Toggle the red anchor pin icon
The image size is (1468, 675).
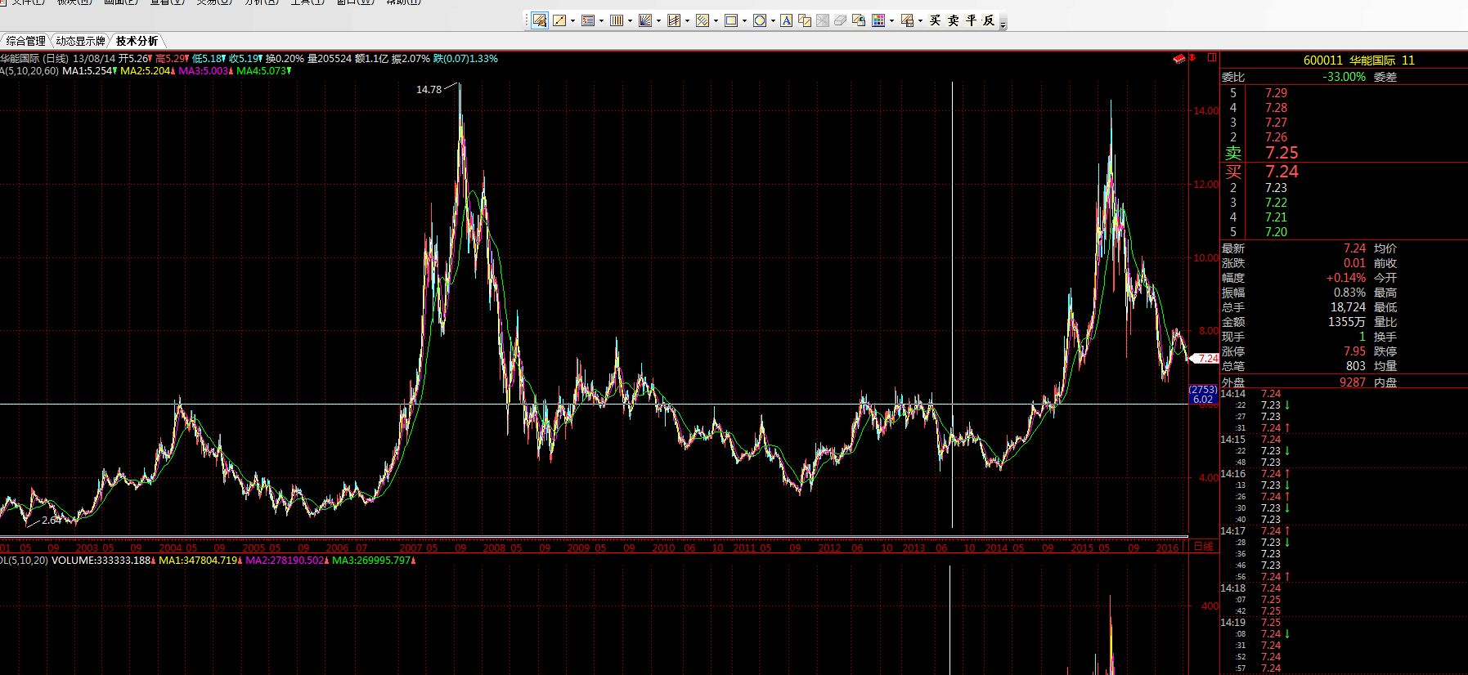1193,58
